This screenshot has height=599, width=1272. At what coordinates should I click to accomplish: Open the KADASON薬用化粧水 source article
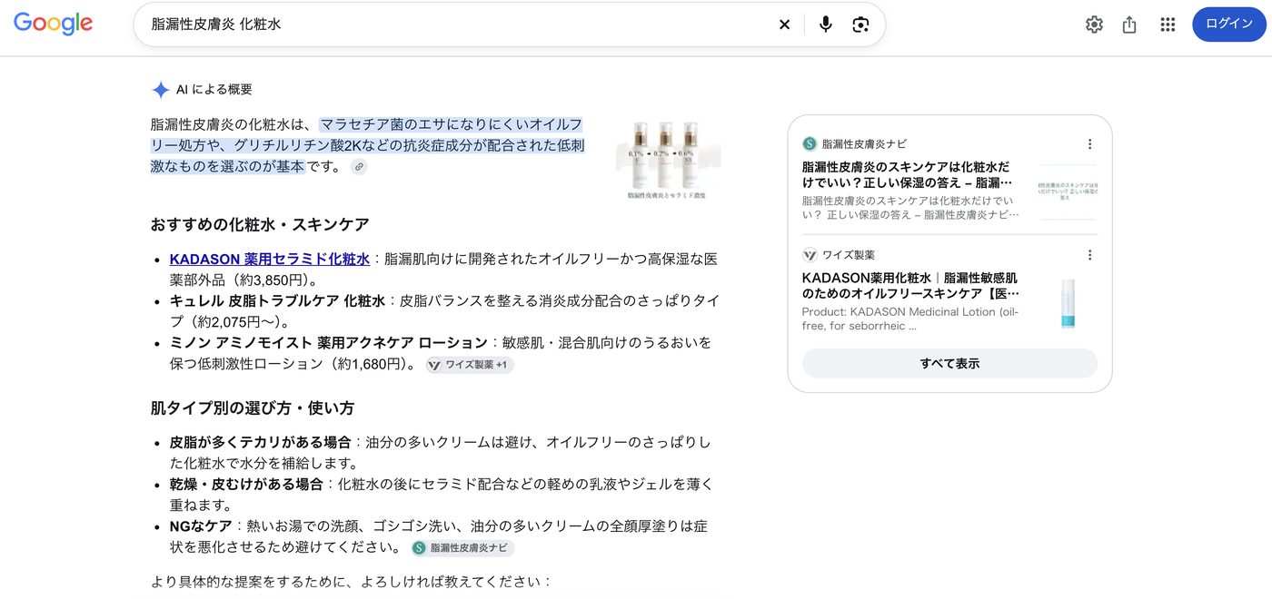[x=910, y=286]
